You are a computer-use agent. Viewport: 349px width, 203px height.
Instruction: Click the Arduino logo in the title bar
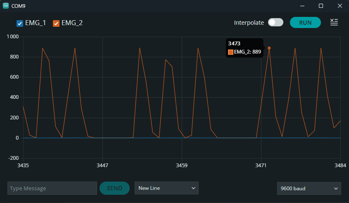pos(6,6)
